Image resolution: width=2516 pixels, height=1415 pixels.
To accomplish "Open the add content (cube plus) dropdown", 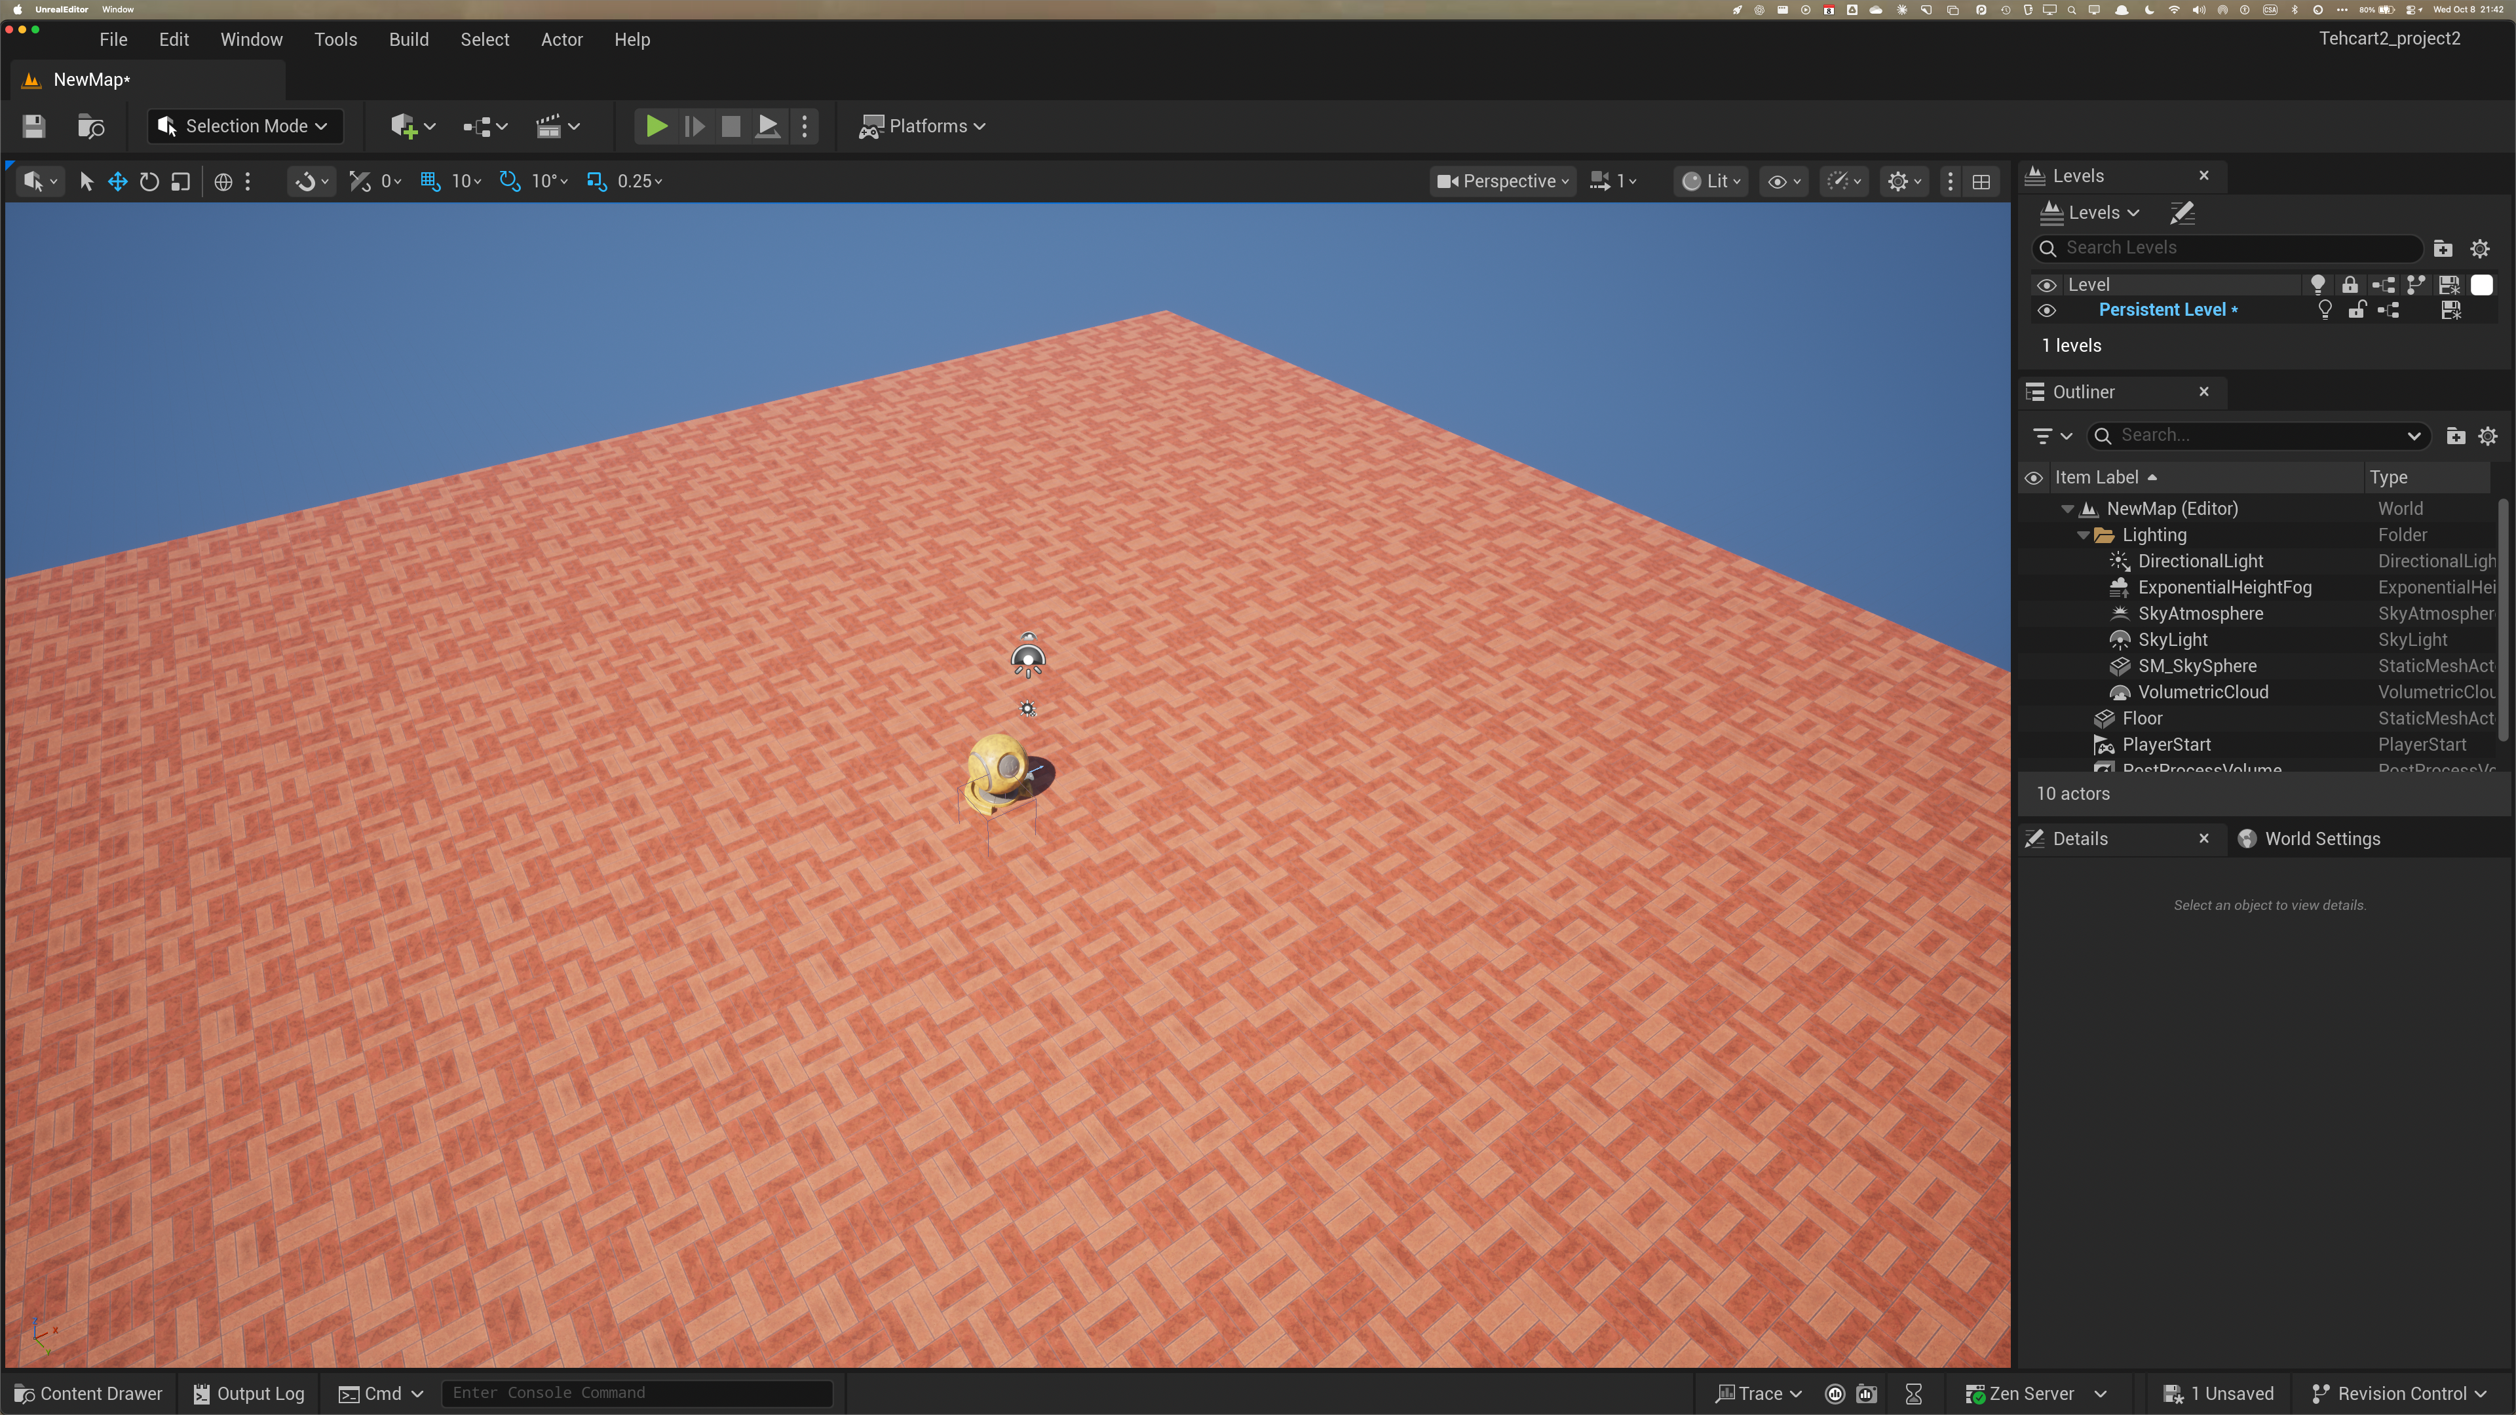I will point(412,126).
